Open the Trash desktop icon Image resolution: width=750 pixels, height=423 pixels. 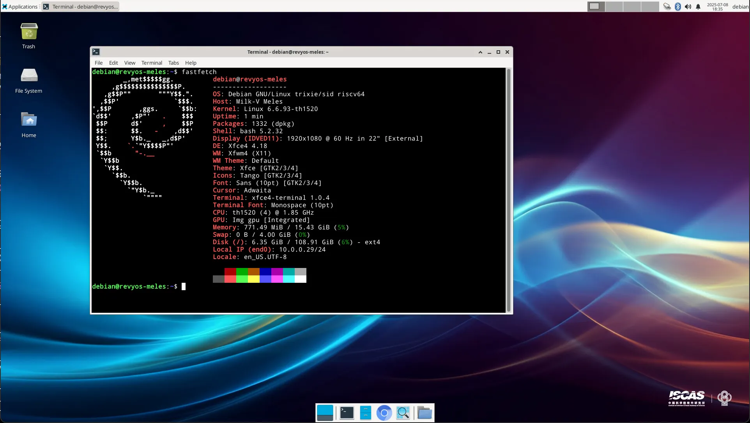pos(29,32)
